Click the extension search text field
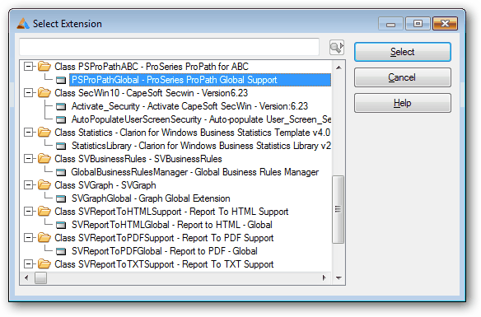This screenshot has height=317, width=481. tap(170, 47)
